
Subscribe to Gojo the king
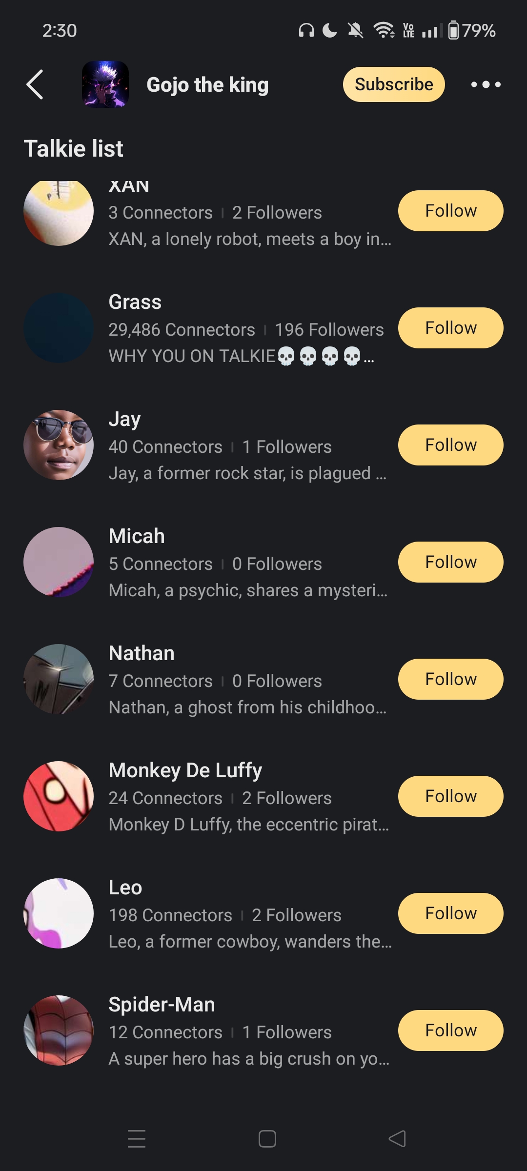(x=393, y=84)
